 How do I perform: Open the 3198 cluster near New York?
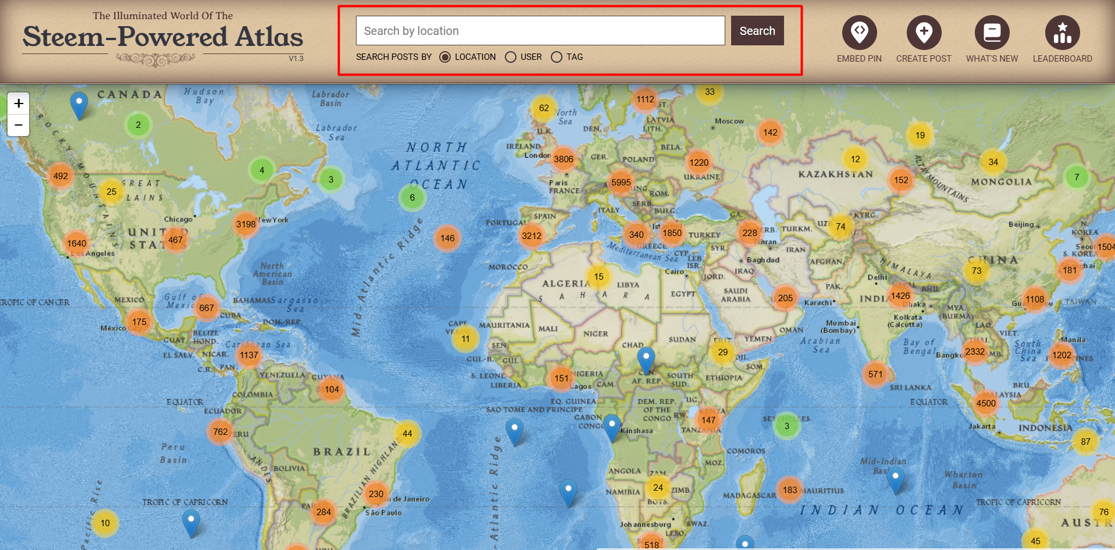(x=246, y=224)
